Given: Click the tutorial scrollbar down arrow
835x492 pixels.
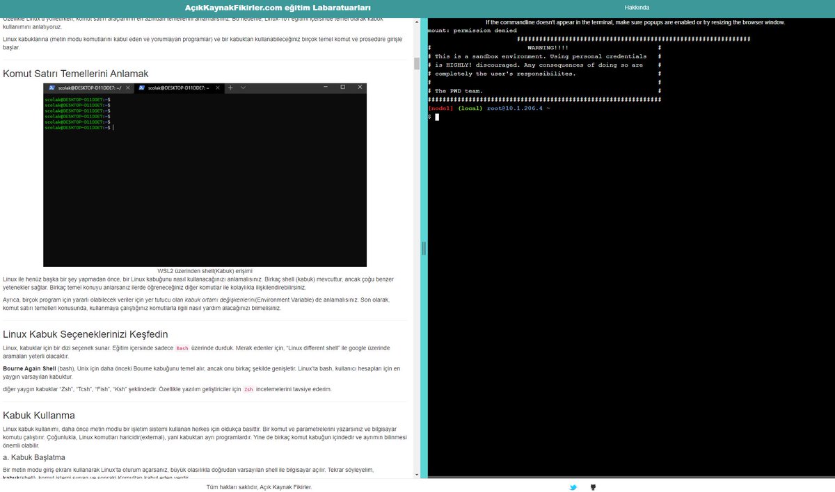Looking at the screenshot, I should [x=417, y=475].
